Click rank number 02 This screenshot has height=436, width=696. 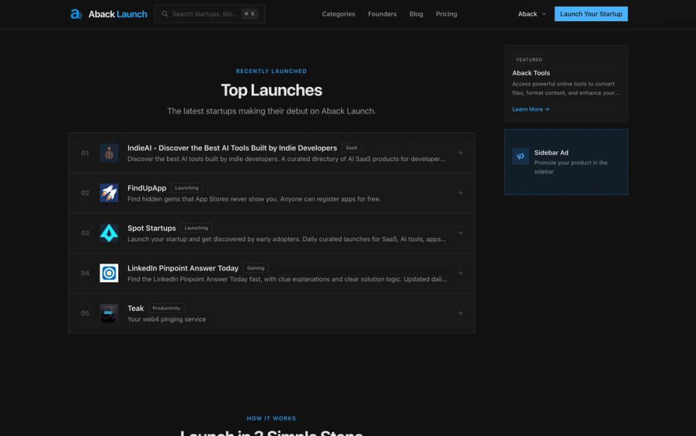click(x=85, y=193)
